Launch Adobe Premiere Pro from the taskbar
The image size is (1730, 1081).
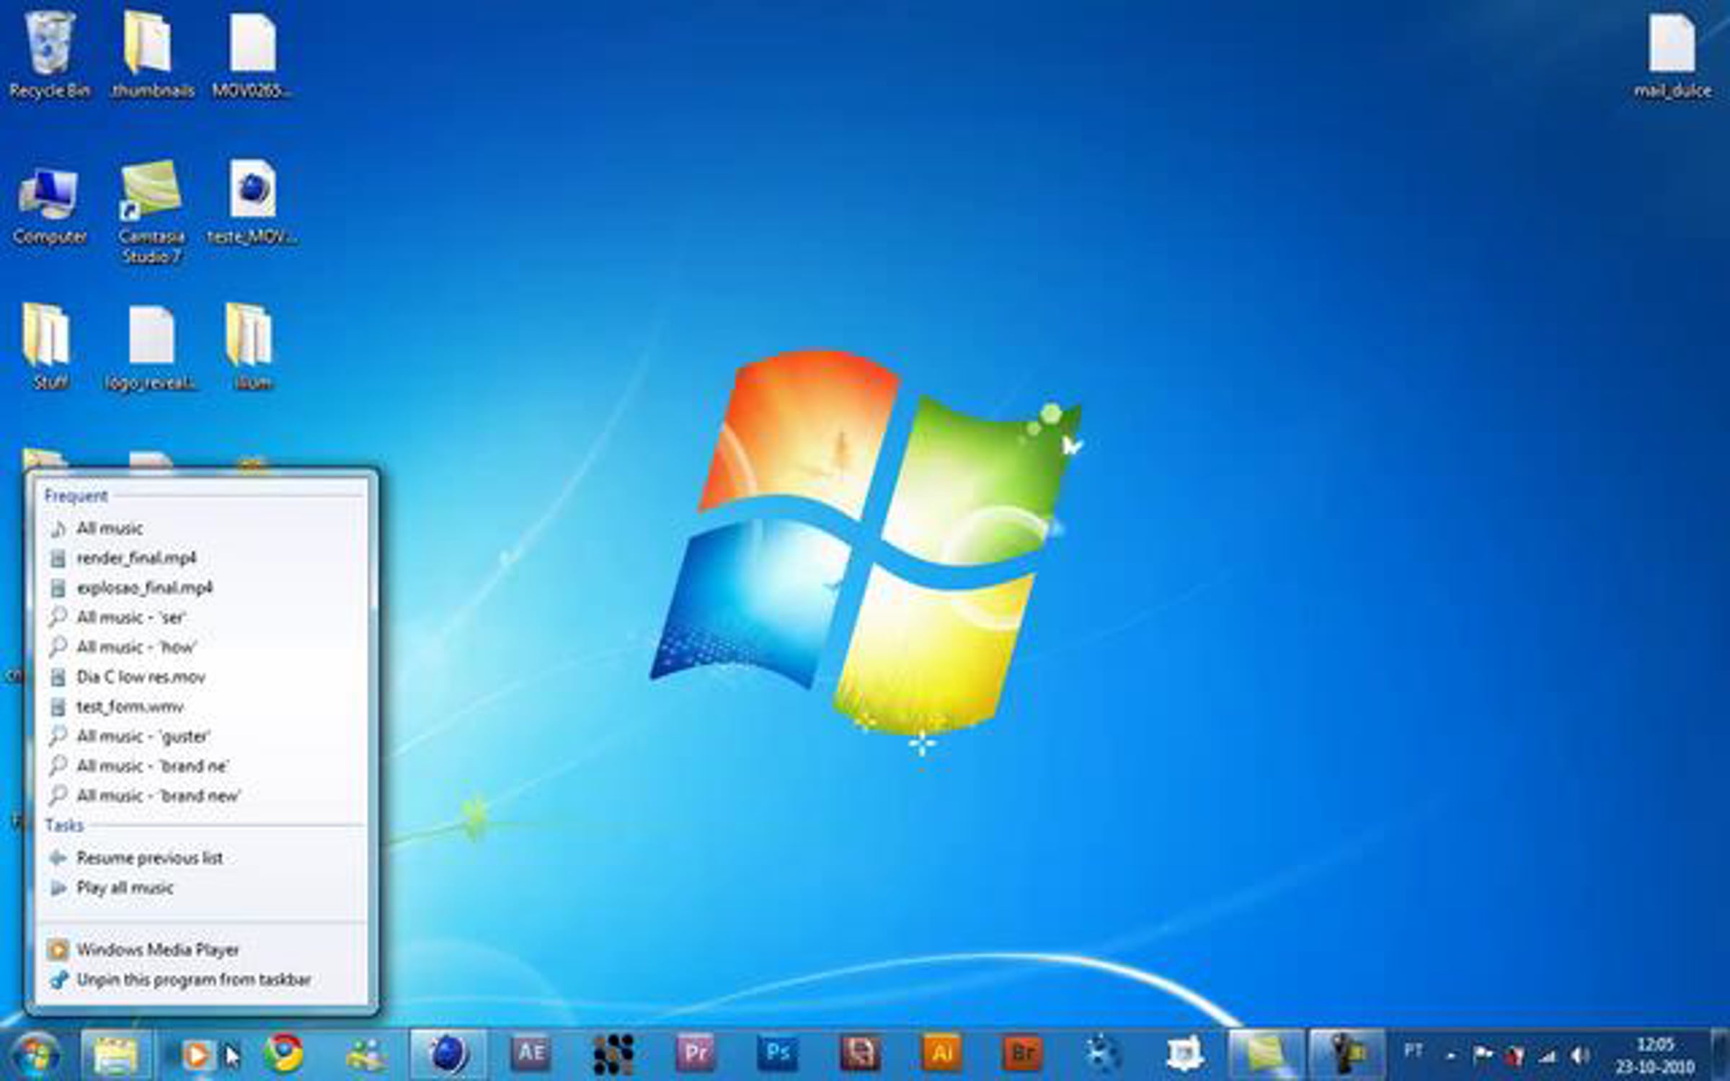[695, 1054]
